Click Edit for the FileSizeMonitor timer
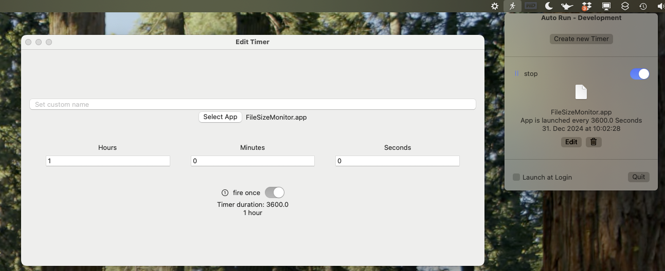The image size is (665, 271). point(571,142)
